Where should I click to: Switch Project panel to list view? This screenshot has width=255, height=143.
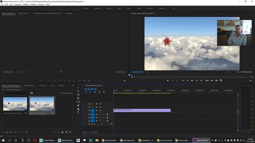click(x=7, y=132)
